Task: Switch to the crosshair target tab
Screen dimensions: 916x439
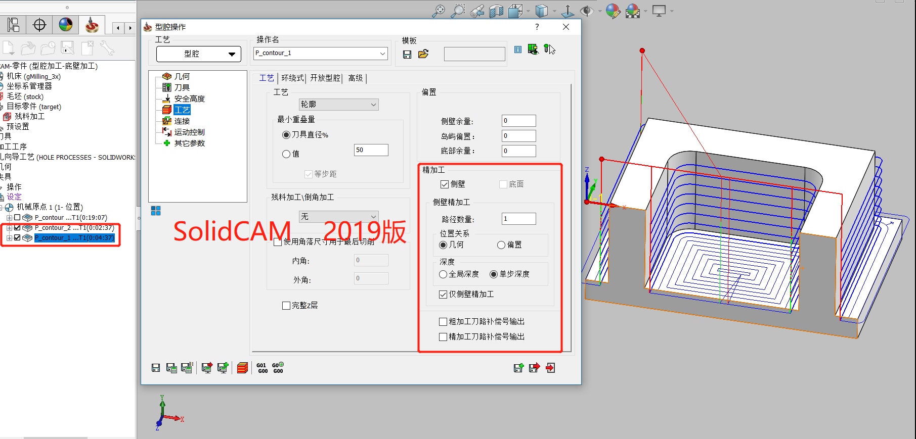Action: coord(39,25)
